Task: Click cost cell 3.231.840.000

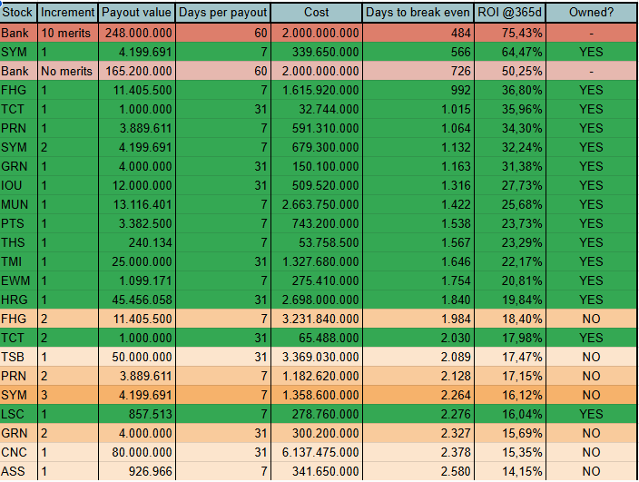Action: coord(316,319)
